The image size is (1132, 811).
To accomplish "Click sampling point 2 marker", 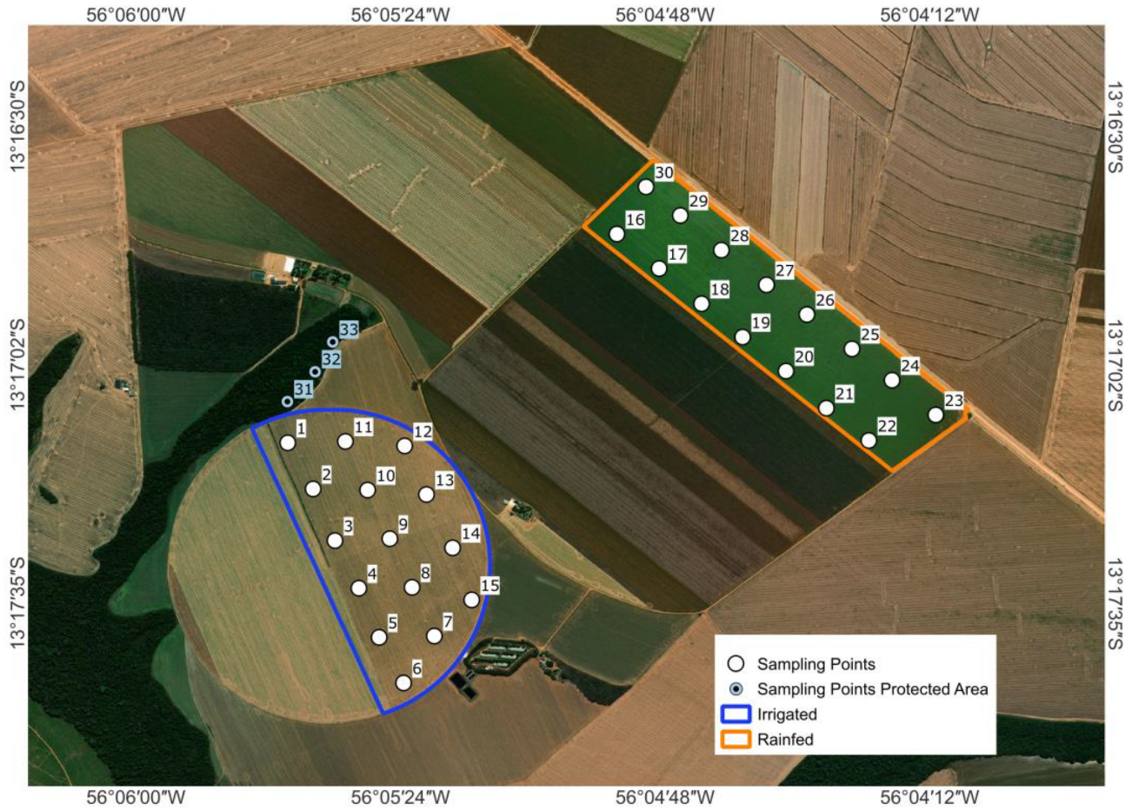I will point(313,489).
